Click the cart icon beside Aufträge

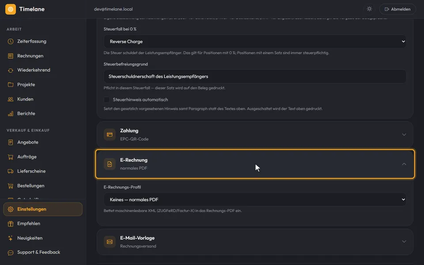(x=11, y=157)
